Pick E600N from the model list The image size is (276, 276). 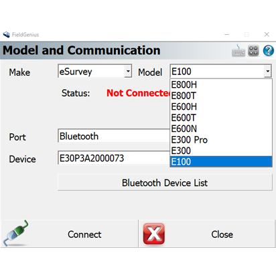[221, 129]
